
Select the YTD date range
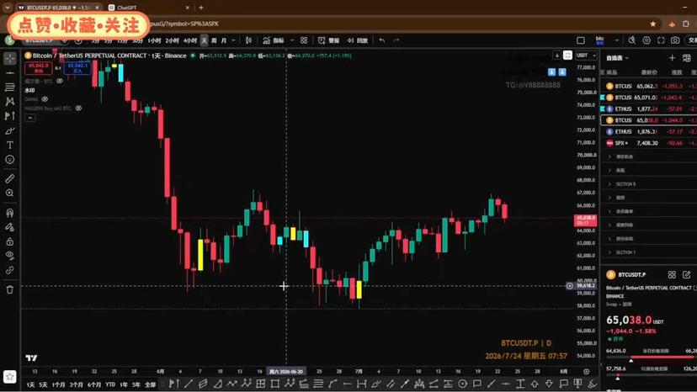[x=110, y=385]
